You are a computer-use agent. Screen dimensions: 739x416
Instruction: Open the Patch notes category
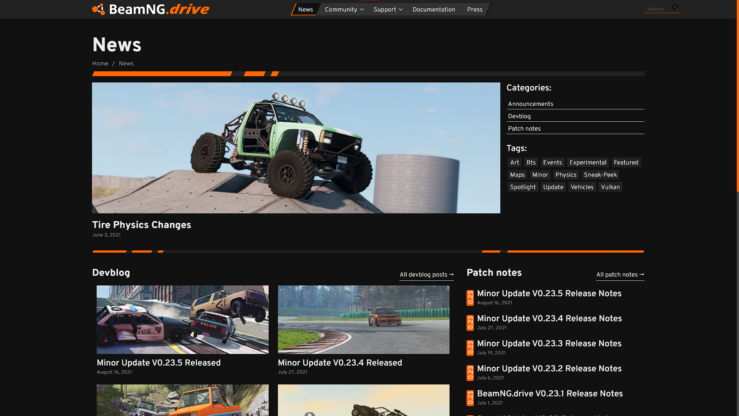pyautogui.click(x=524, y=129)
